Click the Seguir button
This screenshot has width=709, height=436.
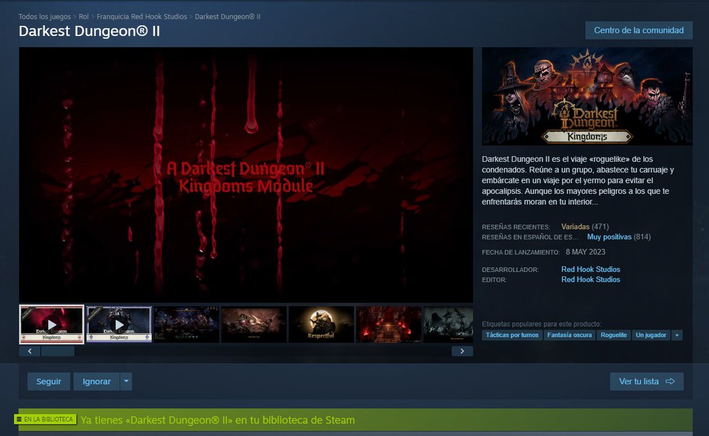[x=48, y=382]
